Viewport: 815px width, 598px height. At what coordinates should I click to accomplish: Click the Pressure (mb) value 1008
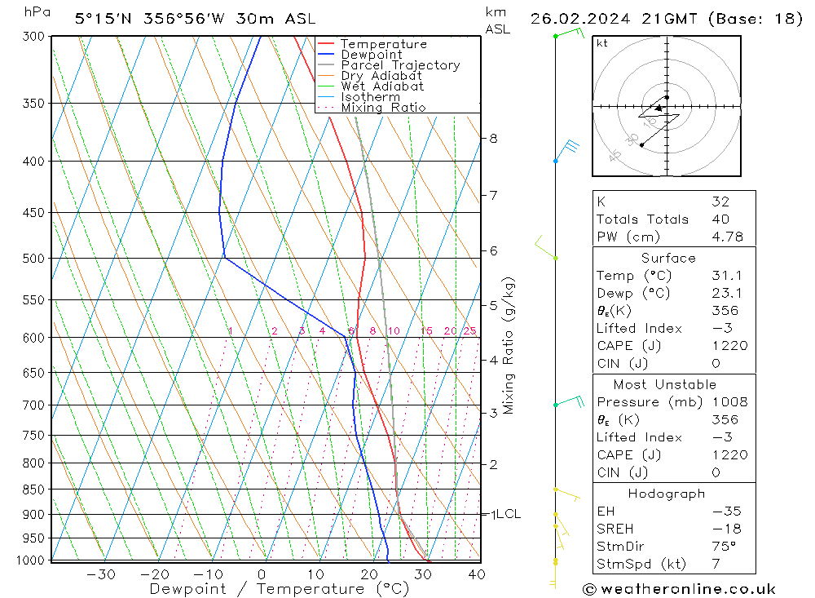click(x=730, y=401)
